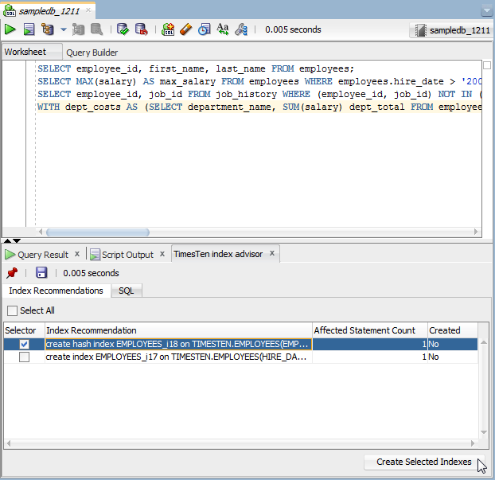Viewport: 495px width, 480px height.
Task: Click the Run Script toolbar icon
Action: (x=29, y=29)
